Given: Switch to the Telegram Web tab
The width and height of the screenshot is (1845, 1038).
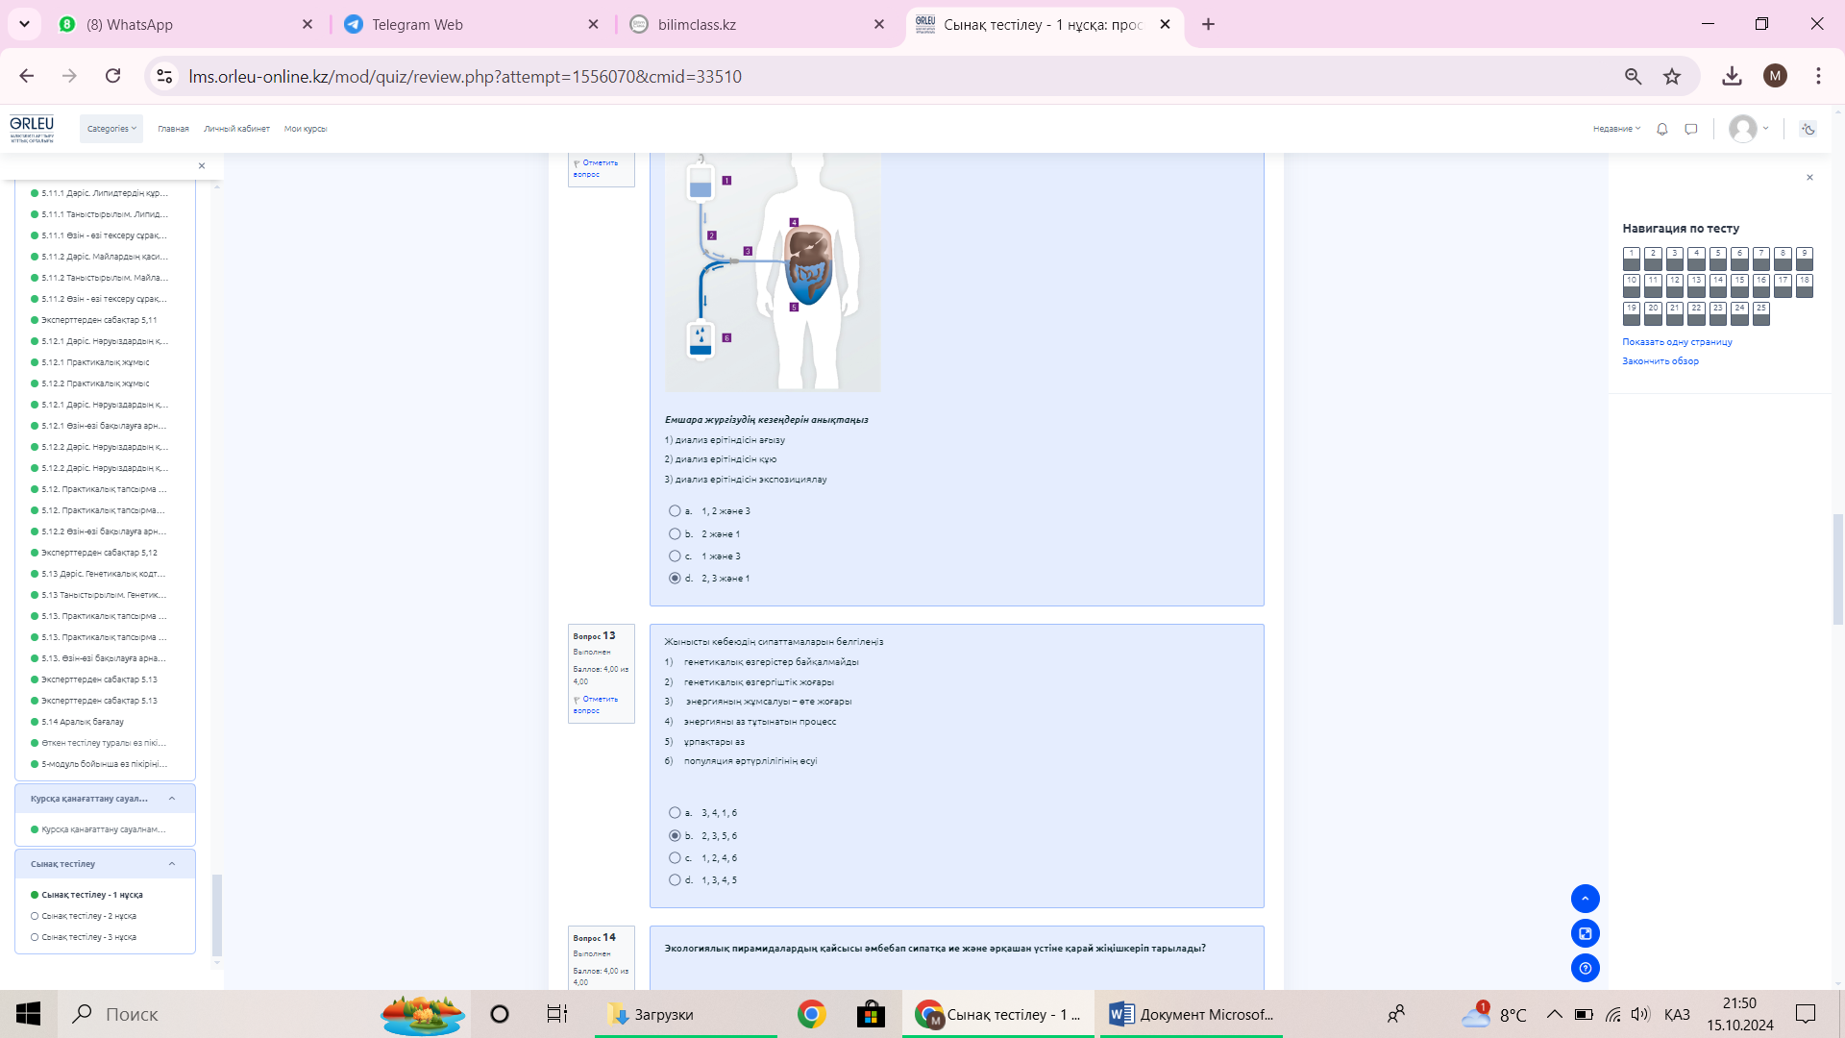Looking at the screenshot, I should (x=417, y=24).
